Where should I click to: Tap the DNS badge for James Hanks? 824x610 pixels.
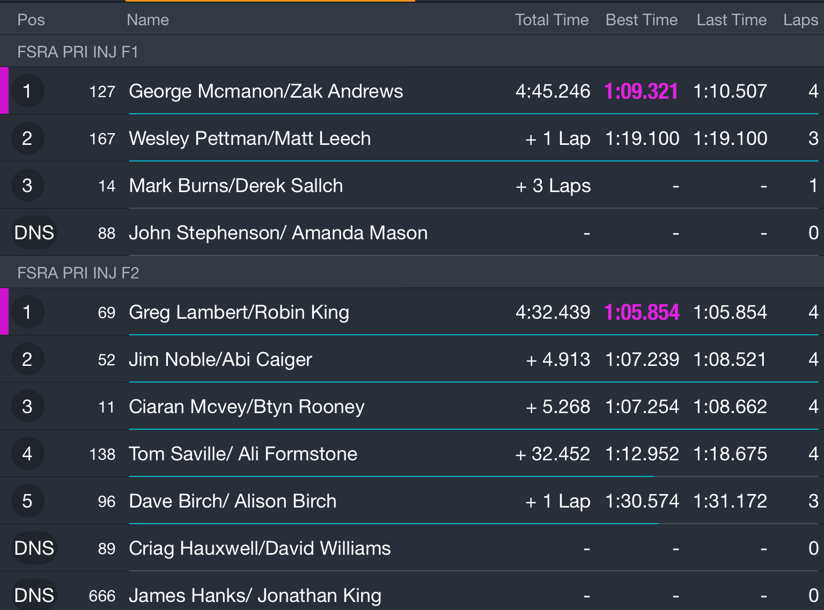click(34, 595)
